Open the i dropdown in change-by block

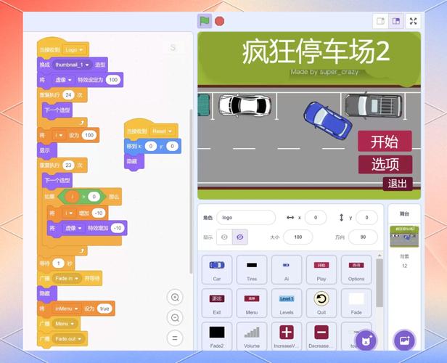tap(69, 213)
